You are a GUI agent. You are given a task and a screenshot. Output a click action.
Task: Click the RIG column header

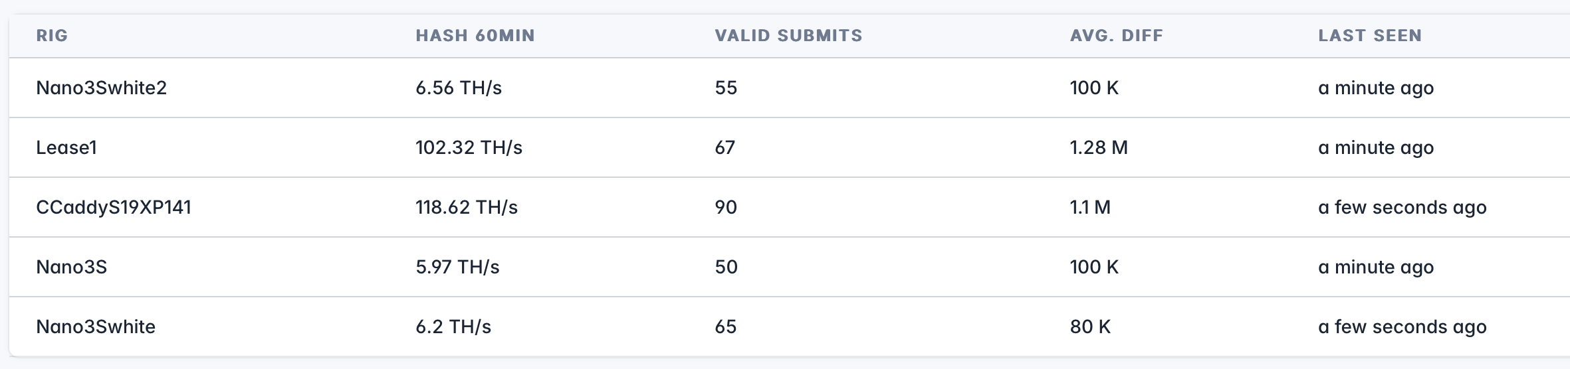coord(52,36)
